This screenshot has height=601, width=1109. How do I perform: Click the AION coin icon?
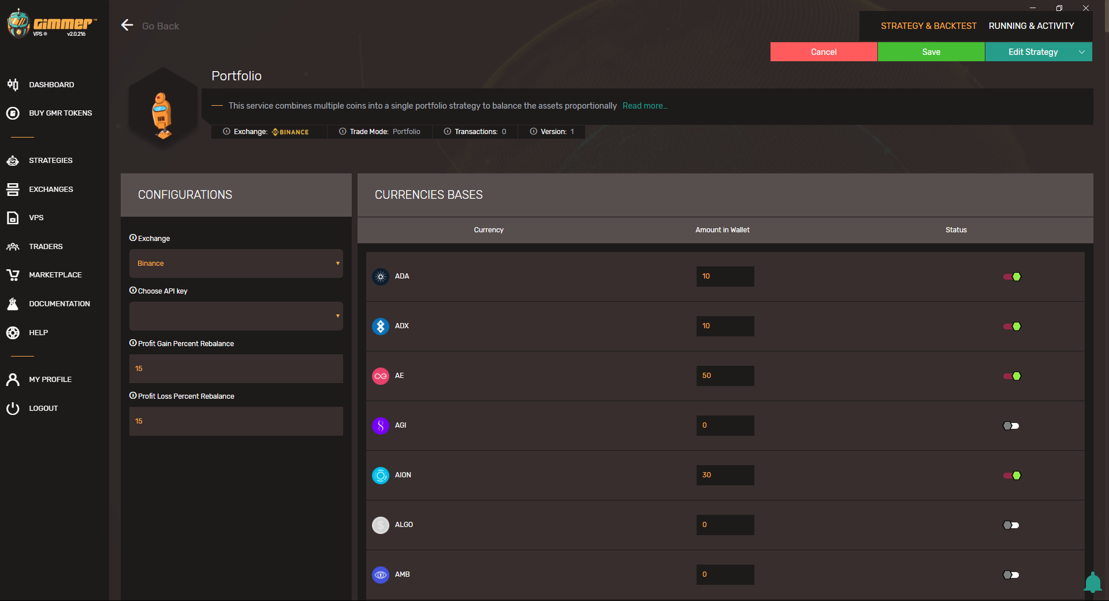point(381,476)
